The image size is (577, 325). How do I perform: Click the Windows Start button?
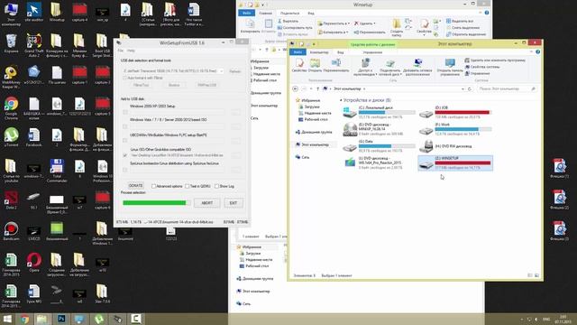[7, 319]
